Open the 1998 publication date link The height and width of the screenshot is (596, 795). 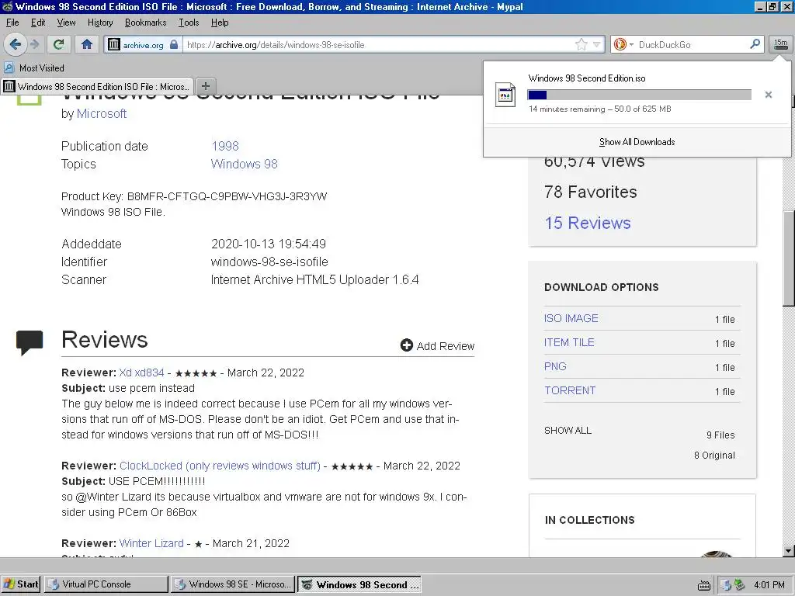[224, 146]
